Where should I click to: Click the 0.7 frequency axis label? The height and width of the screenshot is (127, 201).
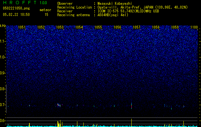click(x=2, y=105)
